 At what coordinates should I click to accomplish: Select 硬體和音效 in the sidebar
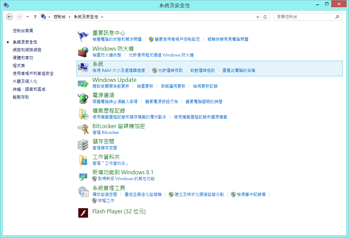click(x=23, y=58)
